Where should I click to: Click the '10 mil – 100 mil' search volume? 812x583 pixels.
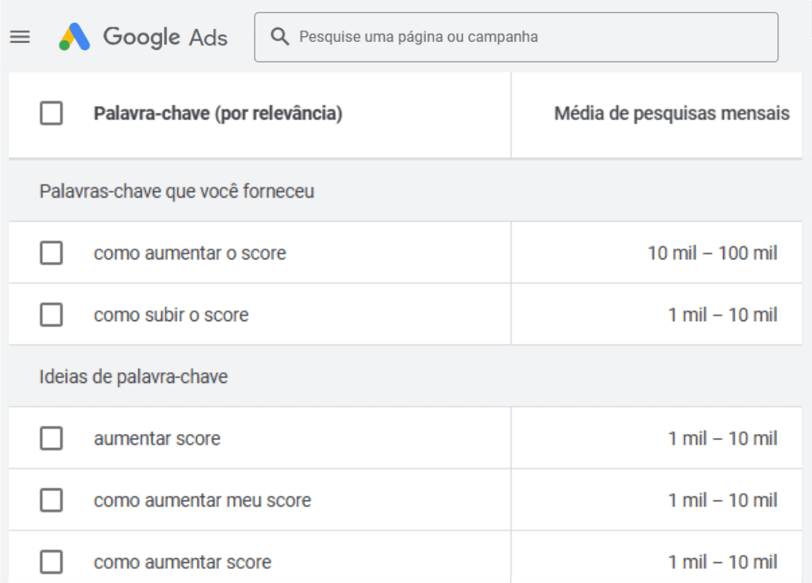[x=712, y=254]
